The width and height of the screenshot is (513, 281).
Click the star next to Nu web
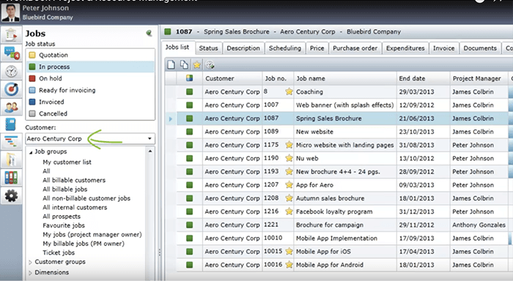(289, 158)
